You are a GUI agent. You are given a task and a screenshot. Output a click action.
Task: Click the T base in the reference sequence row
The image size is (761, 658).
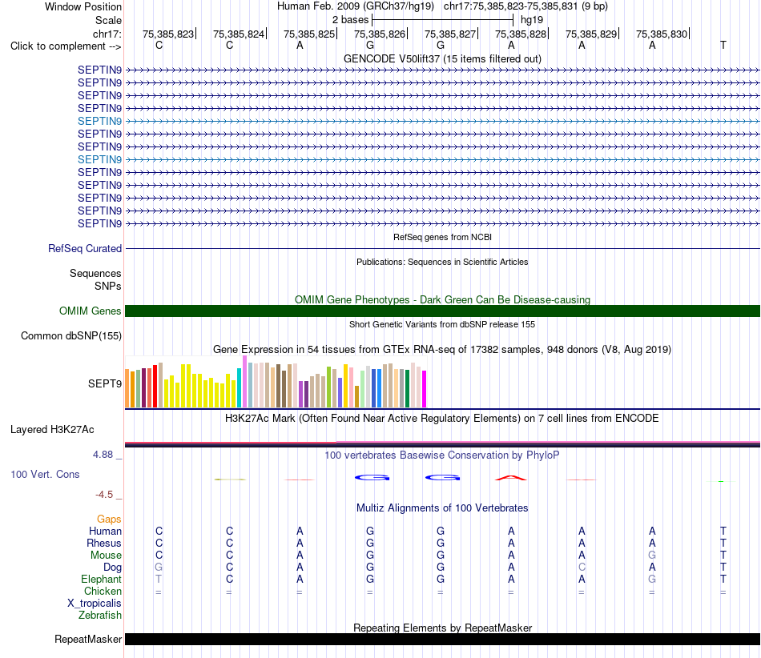(x=723, y=45)
